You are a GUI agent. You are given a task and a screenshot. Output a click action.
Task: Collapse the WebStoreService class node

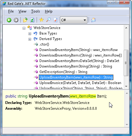point(24,28)
